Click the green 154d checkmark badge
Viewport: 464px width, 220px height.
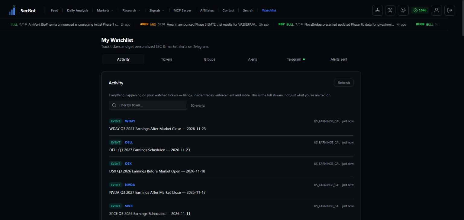420,10
